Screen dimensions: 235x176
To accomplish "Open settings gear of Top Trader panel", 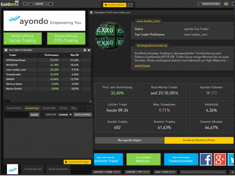I will (85, 50).
